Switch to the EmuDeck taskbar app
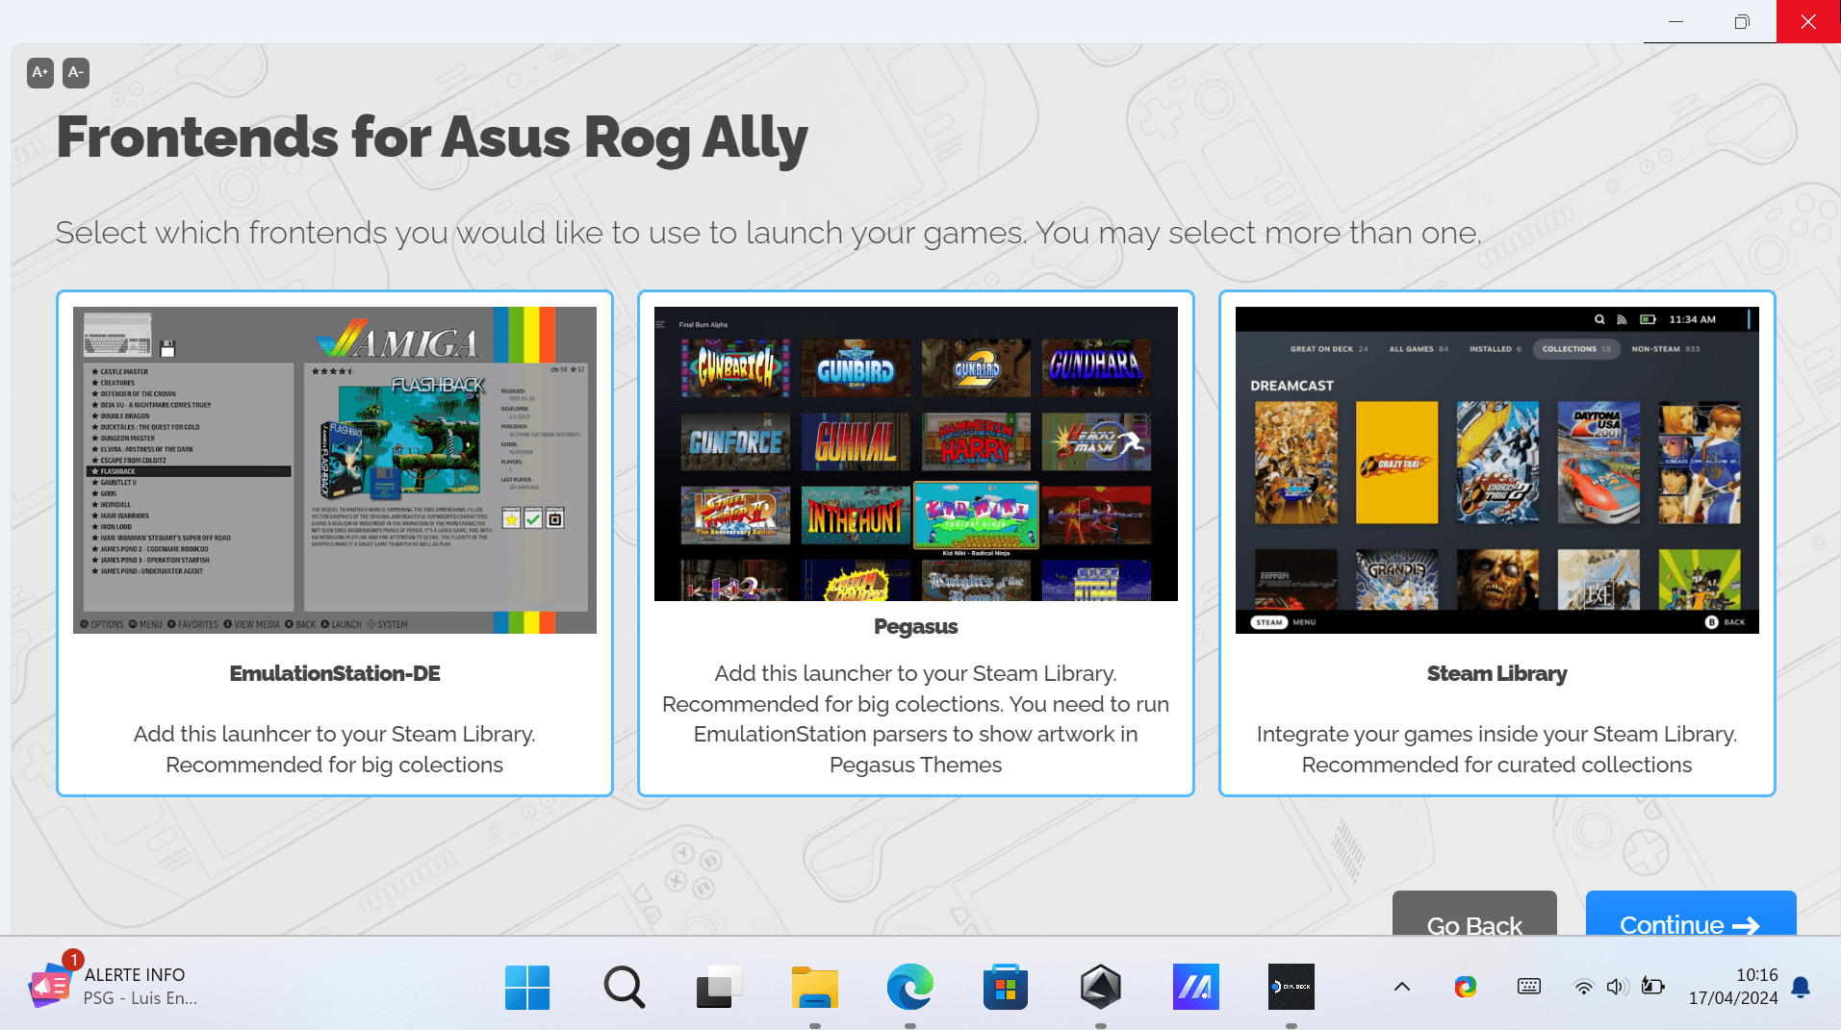The width and height of the screenshot is (1841, 1030). (x=1291, y=987)
